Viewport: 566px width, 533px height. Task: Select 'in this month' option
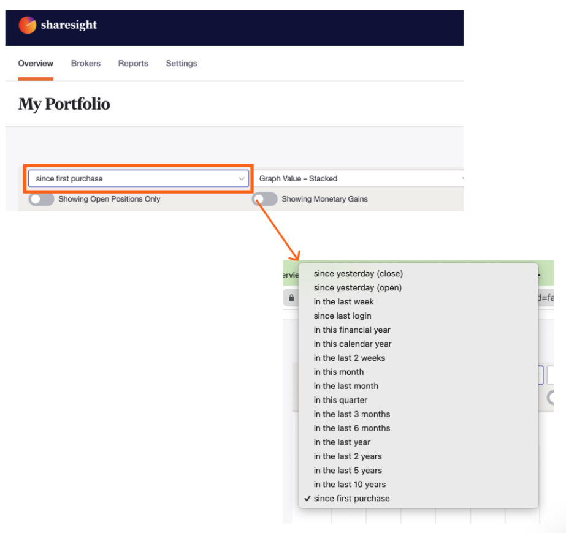418,372
